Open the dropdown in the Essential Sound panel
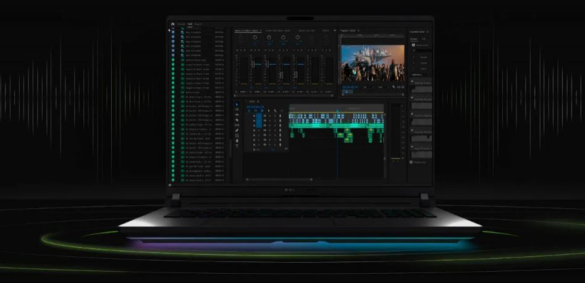The height and width of the screenshot is (283, 585). 419,75
